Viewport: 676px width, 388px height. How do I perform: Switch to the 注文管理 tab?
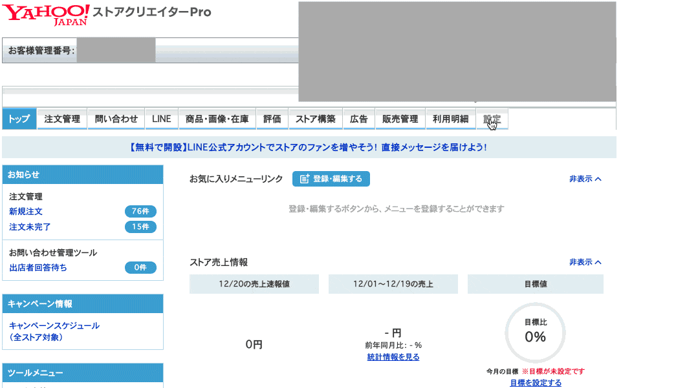(61, 118)
